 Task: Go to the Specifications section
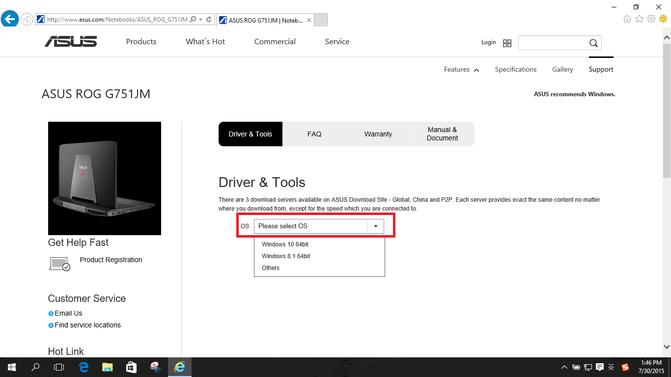tap(516, 69)
